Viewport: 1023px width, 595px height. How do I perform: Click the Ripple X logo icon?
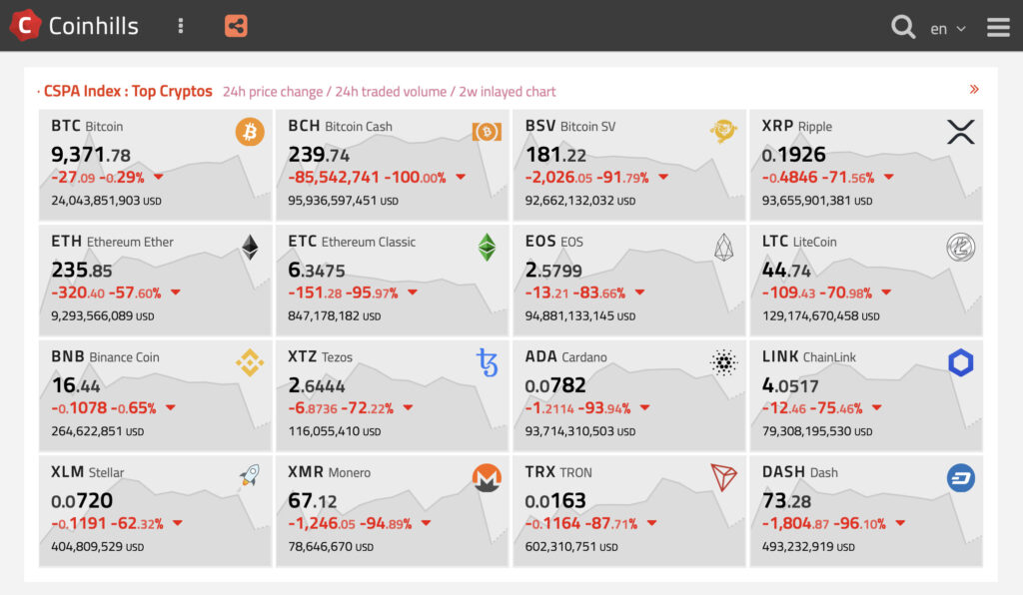tap(960, 132)
